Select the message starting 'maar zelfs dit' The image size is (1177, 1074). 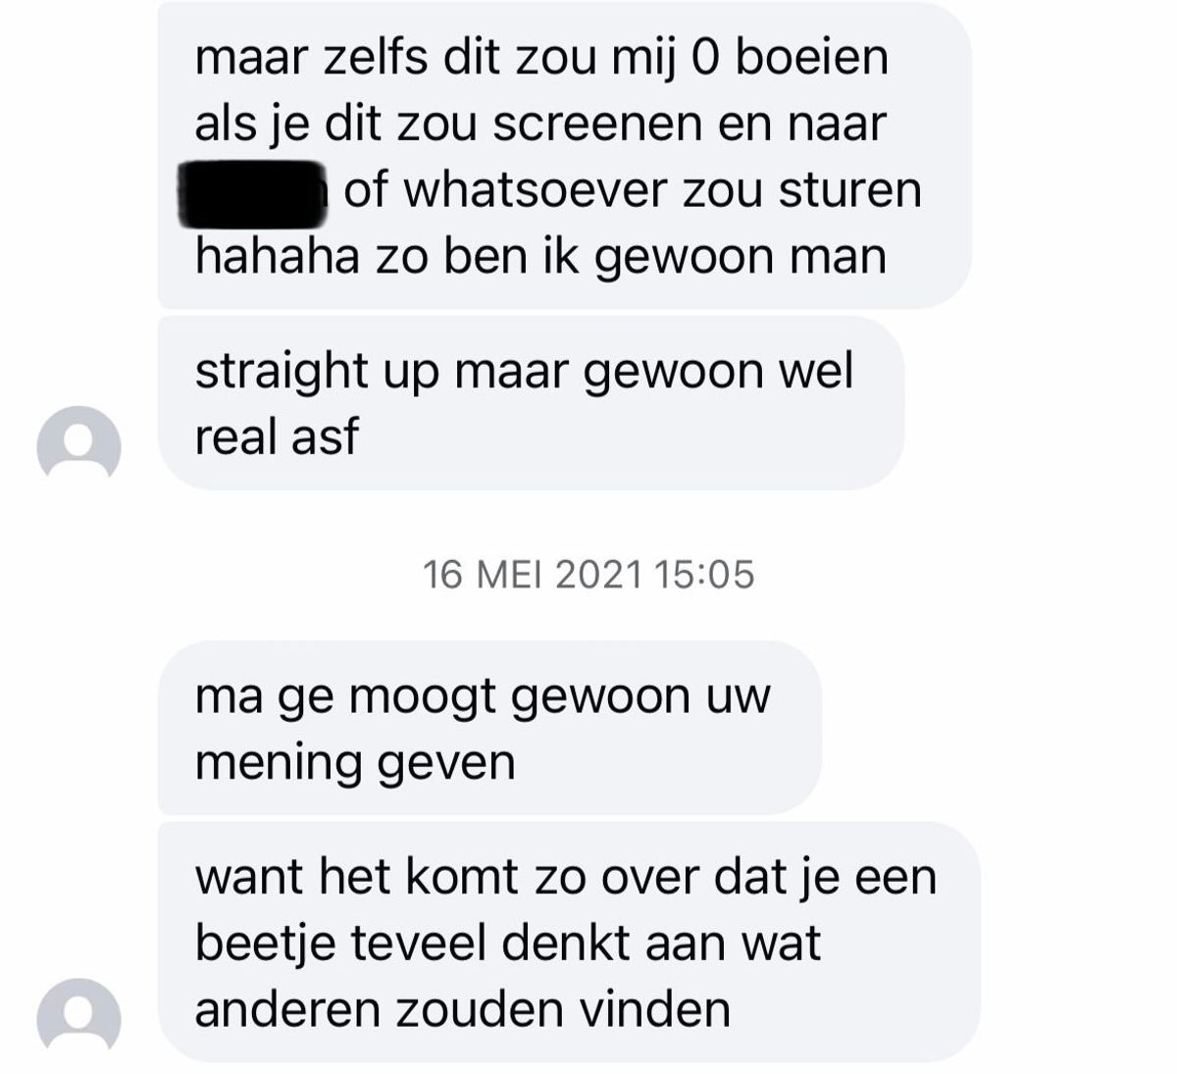click(565, 155)
